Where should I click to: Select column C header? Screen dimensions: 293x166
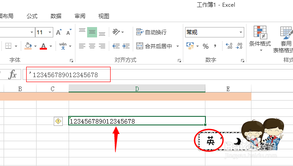52,89
